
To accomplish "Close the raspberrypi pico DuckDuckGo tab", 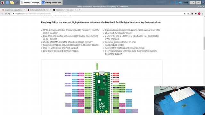I will click(x=25, y=10).
